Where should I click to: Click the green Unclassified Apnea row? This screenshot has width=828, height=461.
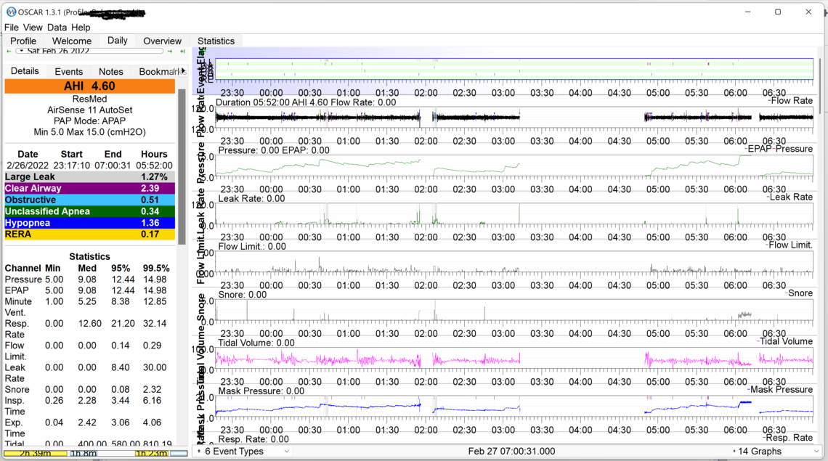point(90,211)
